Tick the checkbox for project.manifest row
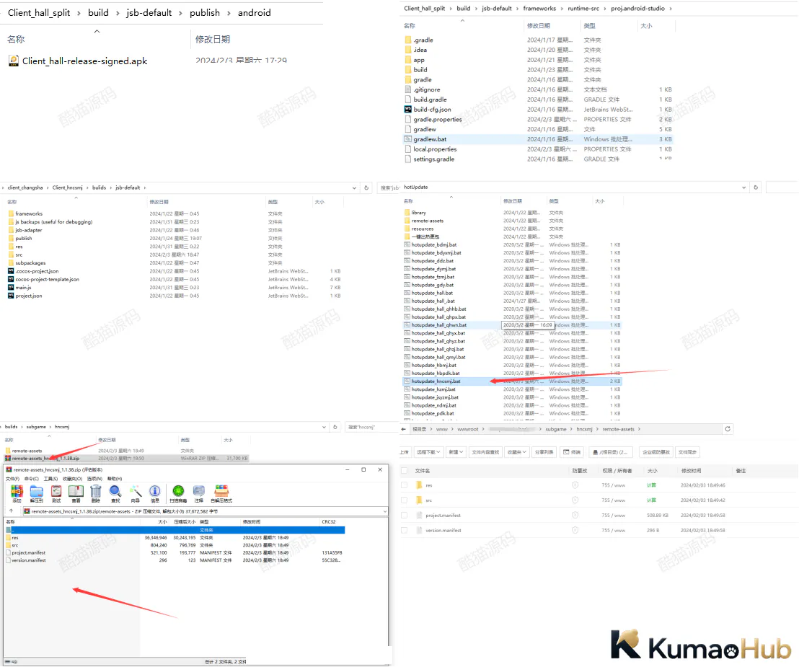This screenshot has width=799, height=667. (x=404, y=515)
